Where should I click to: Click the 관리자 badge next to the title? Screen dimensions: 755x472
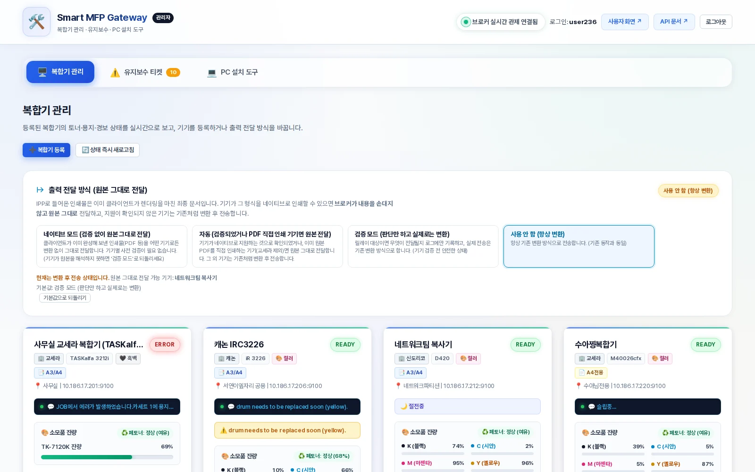163,18
